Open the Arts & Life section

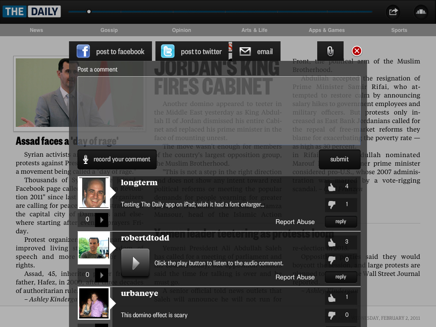(255, 30)
